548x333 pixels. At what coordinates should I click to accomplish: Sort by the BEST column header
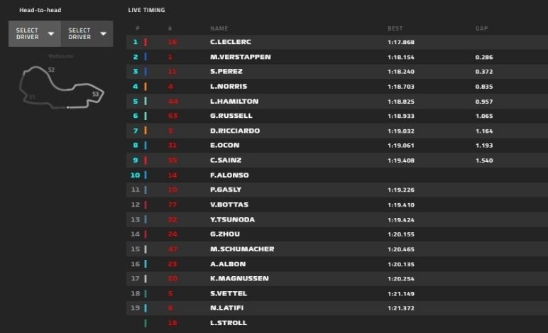coord(395,28)
